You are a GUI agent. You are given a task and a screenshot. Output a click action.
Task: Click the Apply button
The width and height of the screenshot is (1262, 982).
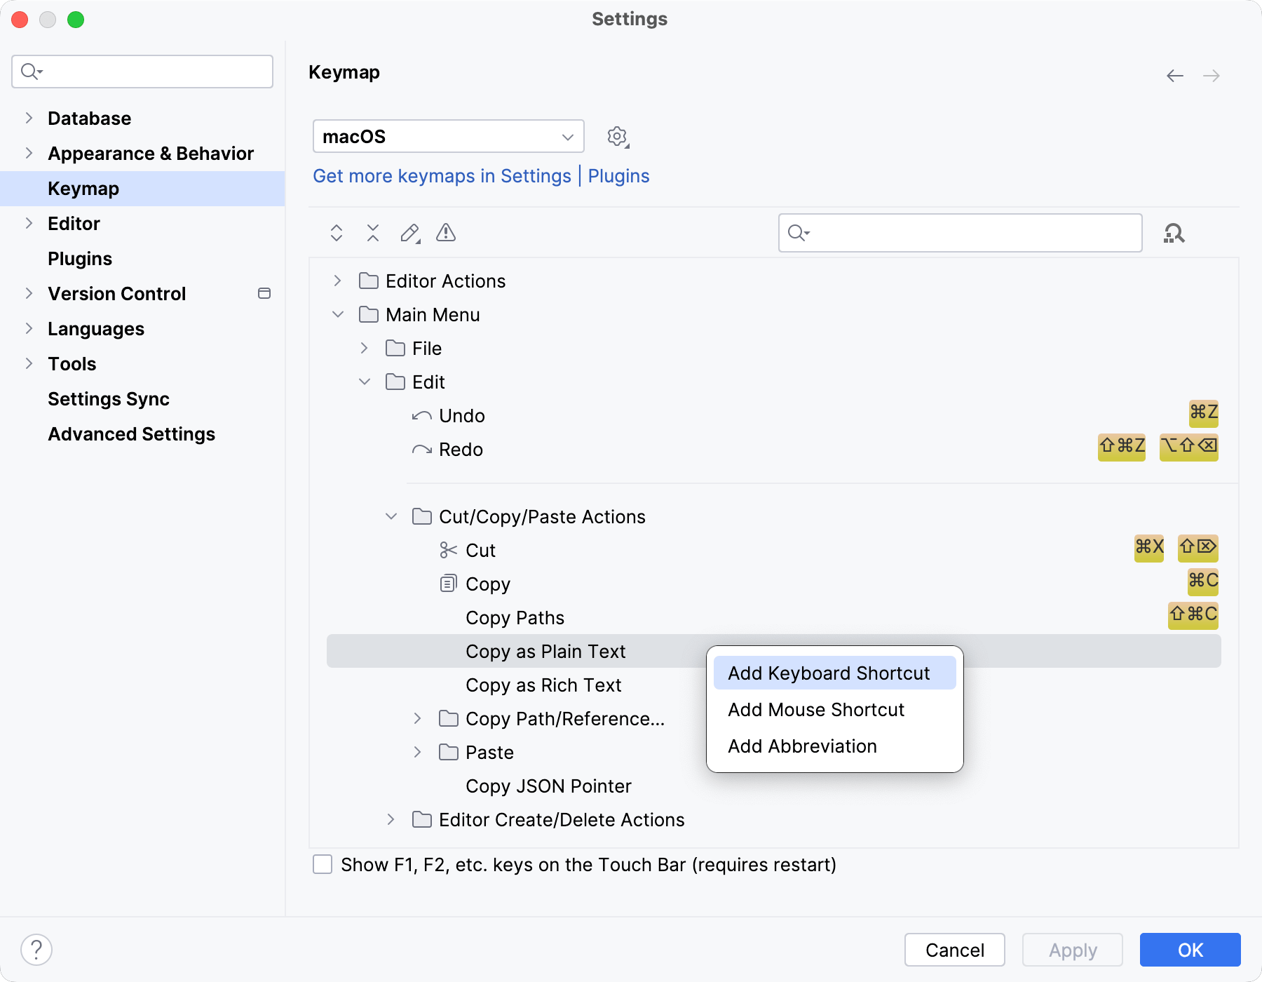(1071, 950)
